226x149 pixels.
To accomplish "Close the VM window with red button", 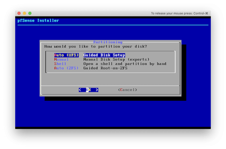I will 19,13.
